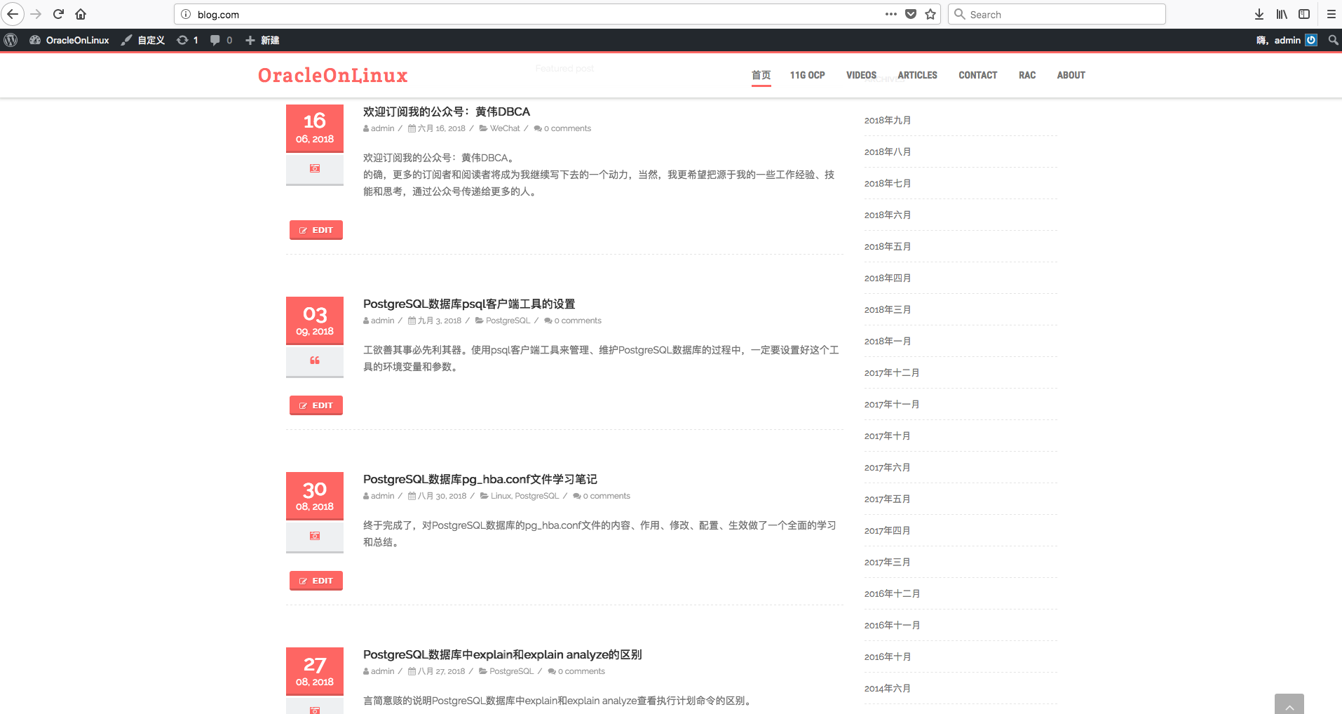Click the admin bar search magnifier
This screenshot has height=714, width=1342.
(x=1333, y=40)
